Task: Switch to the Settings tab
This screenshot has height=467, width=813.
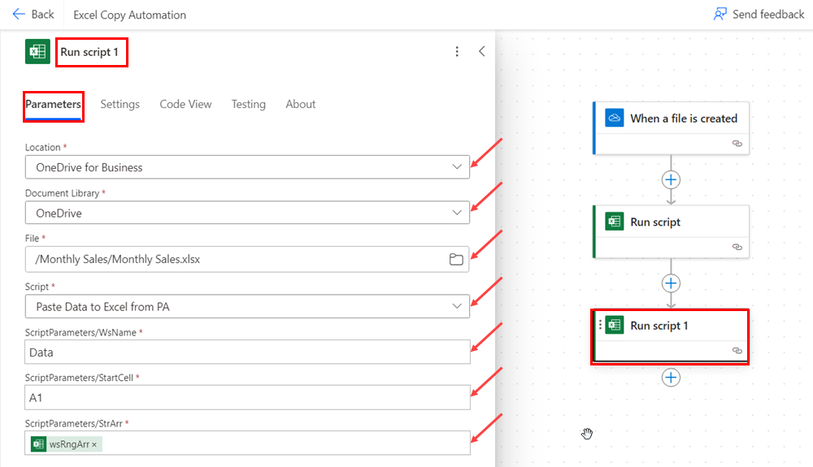Action: [x=120, y=104]
